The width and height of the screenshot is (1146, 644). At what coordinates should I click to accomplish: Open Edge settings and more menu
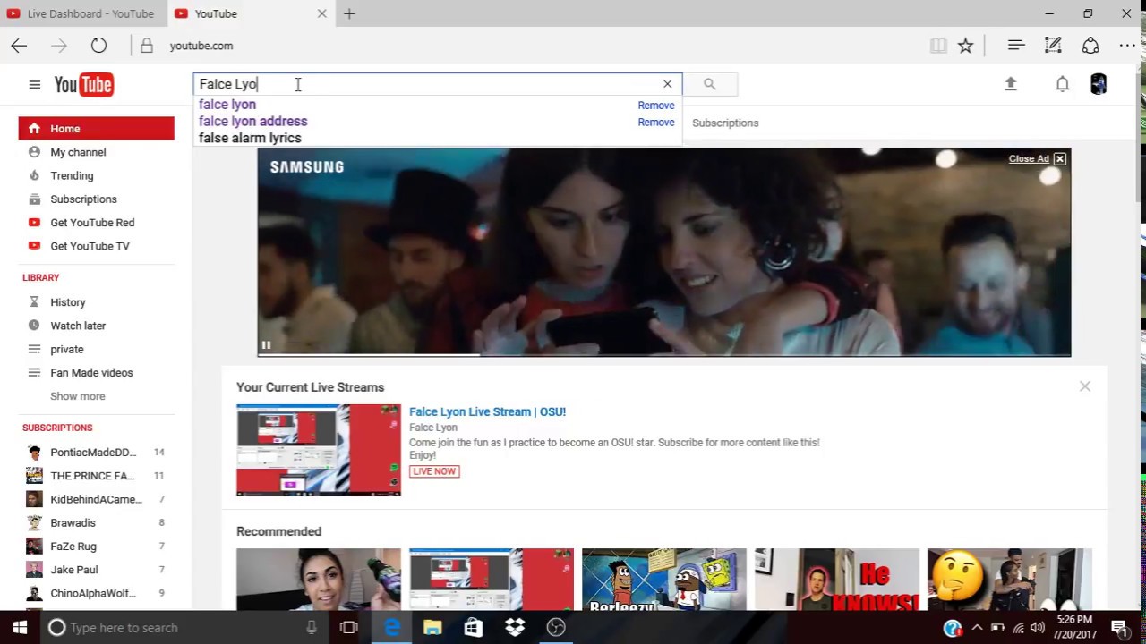tap(1127, 46)
